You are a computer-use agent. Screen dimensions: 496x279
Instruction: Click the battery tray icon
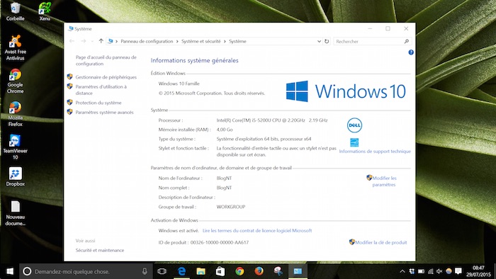pyautogui.click(x=421, y=271)
